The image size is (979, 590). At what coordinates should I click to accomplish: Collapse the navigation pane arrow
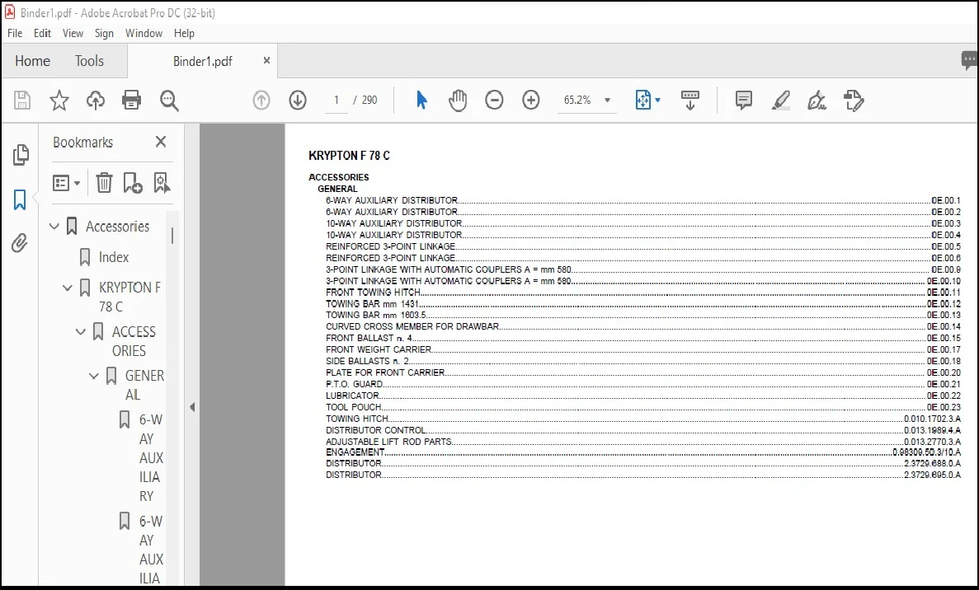point(192,407)
